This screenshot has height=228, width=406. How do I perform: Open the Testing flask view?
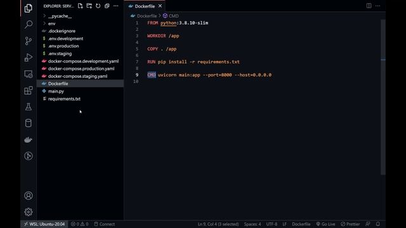pos(29,107)
